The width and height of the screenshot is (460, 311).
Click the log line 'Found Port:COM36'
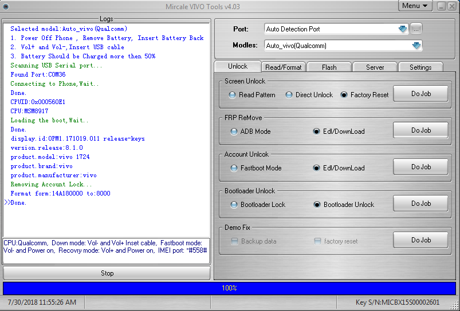38,74
